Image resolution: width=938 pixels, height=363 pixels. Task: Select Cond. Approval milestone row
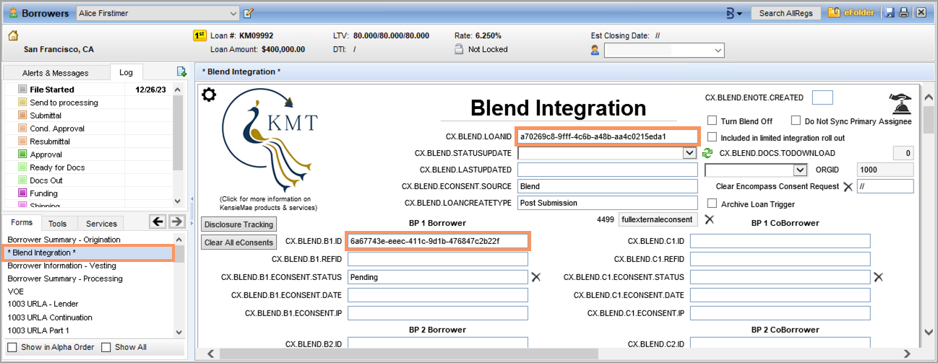click(x=89, y=128)
